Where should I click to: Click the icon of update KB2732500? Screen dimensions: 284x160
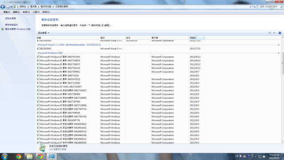pos(38,83)
